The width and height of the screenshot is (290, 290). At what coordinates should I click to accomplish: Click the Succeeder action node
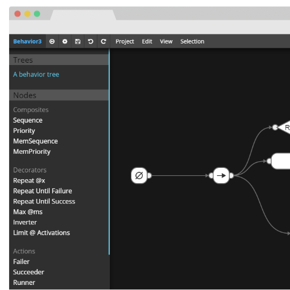(28, 272)
